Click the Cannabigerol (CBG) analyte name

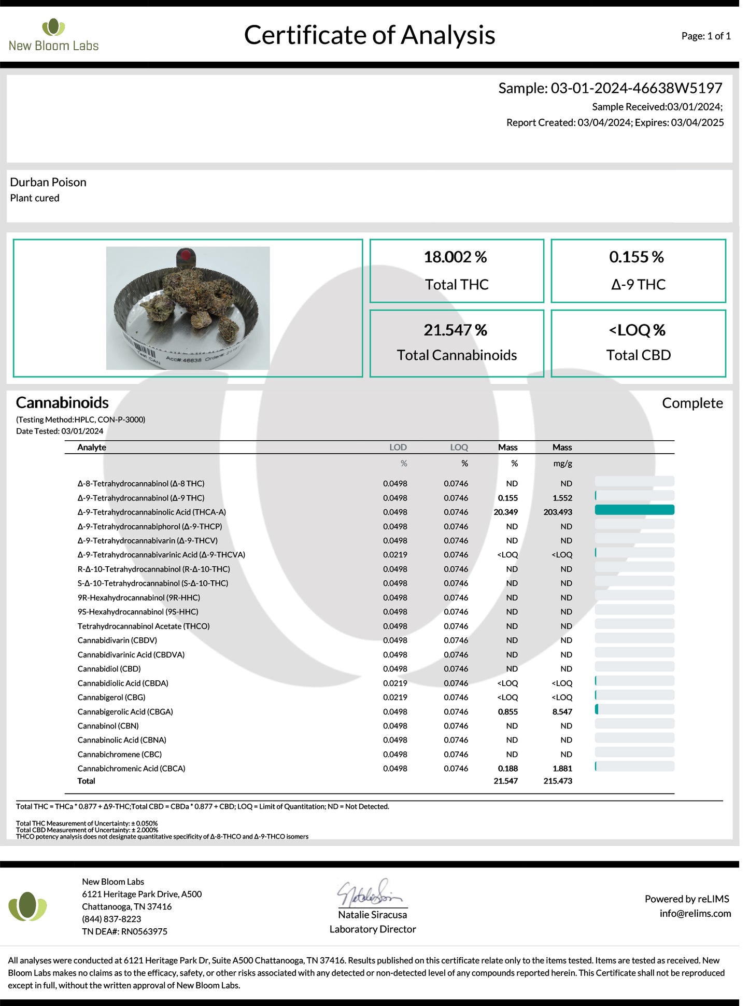tap(111, 697)
